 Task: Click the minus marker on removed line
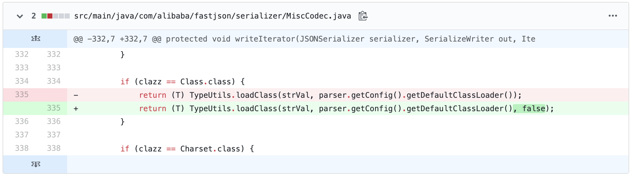pyautogui.click(x=76, y=95)
